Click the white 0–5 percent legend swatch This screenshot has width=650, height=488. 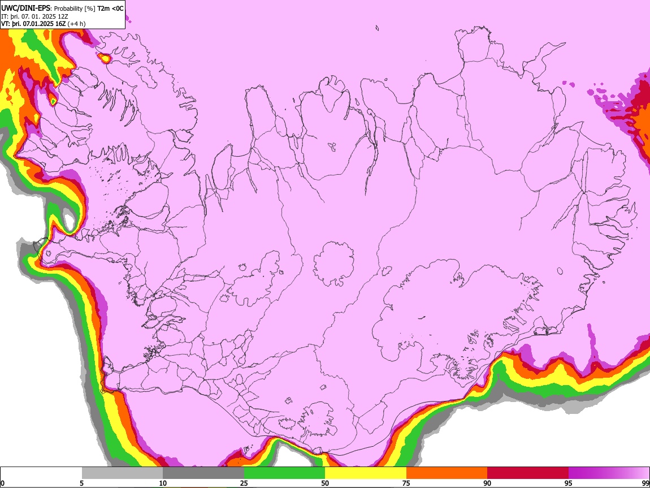[41, 473]
